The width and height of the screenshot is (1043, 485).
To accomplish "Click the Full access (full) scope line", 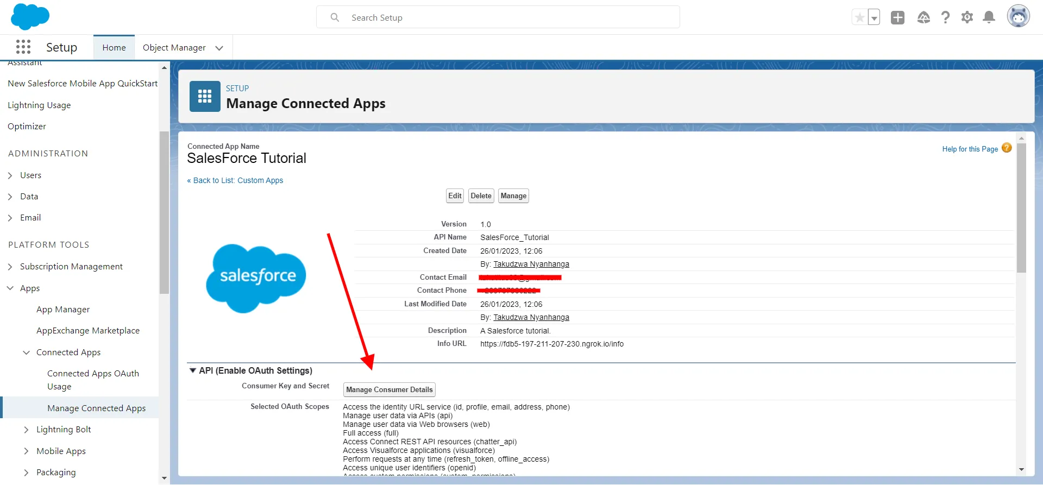I will (370, 433).
